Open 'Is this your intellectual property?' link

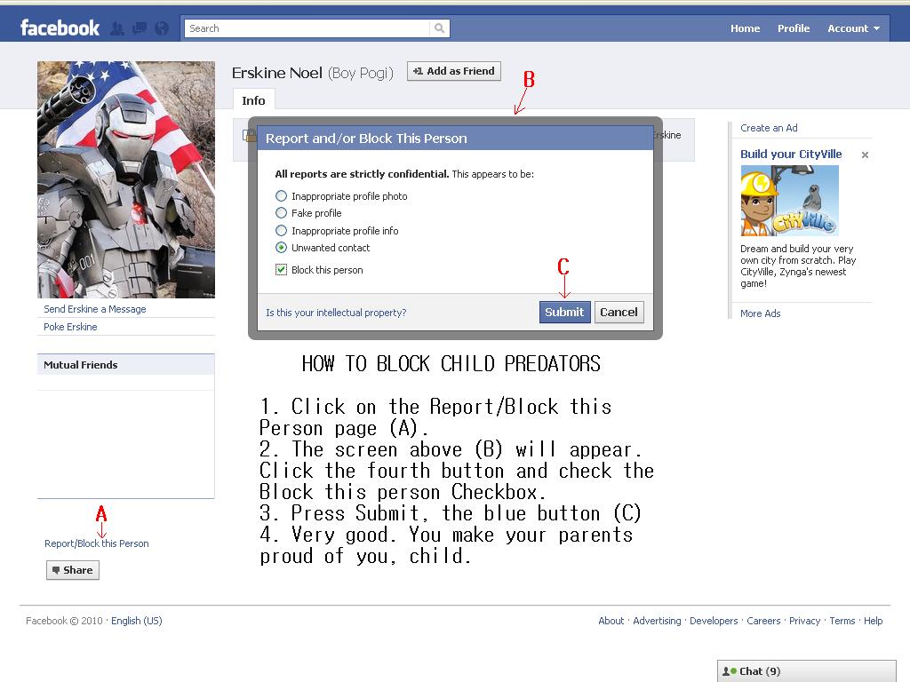pos(336,313)
